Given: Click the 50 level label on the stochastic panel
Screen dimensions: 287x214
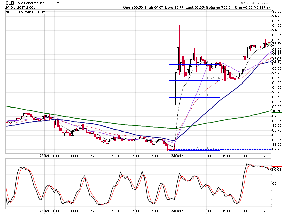Looking at the screenshot, I should point(274,184).
